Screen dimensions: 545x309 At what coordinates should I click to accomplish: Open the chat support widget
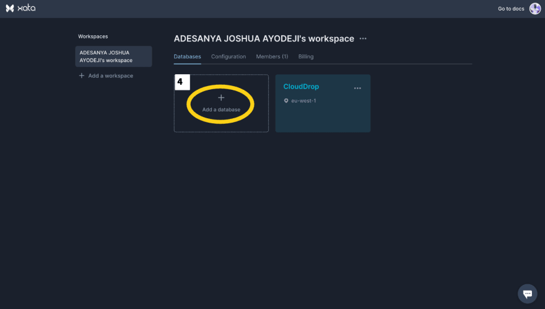pos(527,294)
